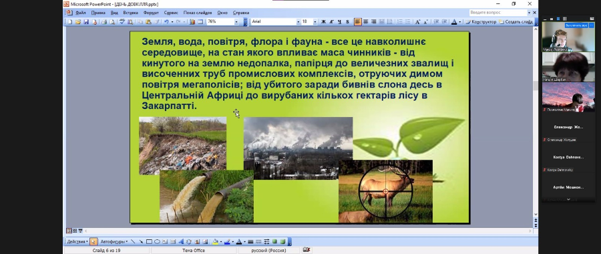Undo the last action
This screenshot has height=254, width=601.
coord(166,22)
